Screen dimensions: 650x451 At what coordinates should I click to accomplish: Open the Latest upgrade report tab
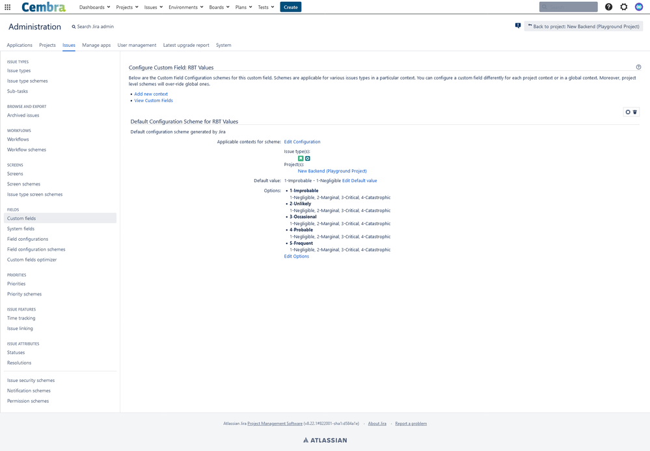coord(186,45)
